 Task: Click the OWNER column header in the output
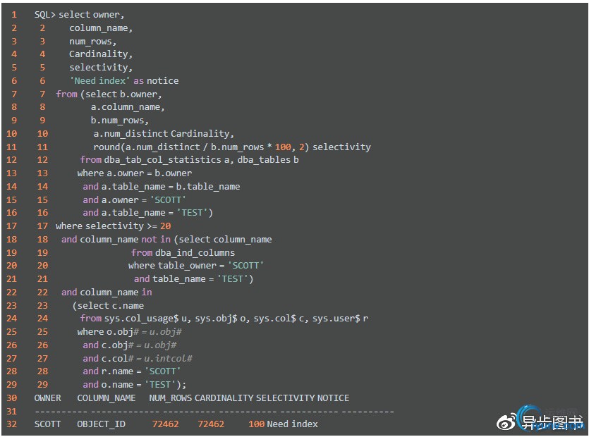(48, 398)
